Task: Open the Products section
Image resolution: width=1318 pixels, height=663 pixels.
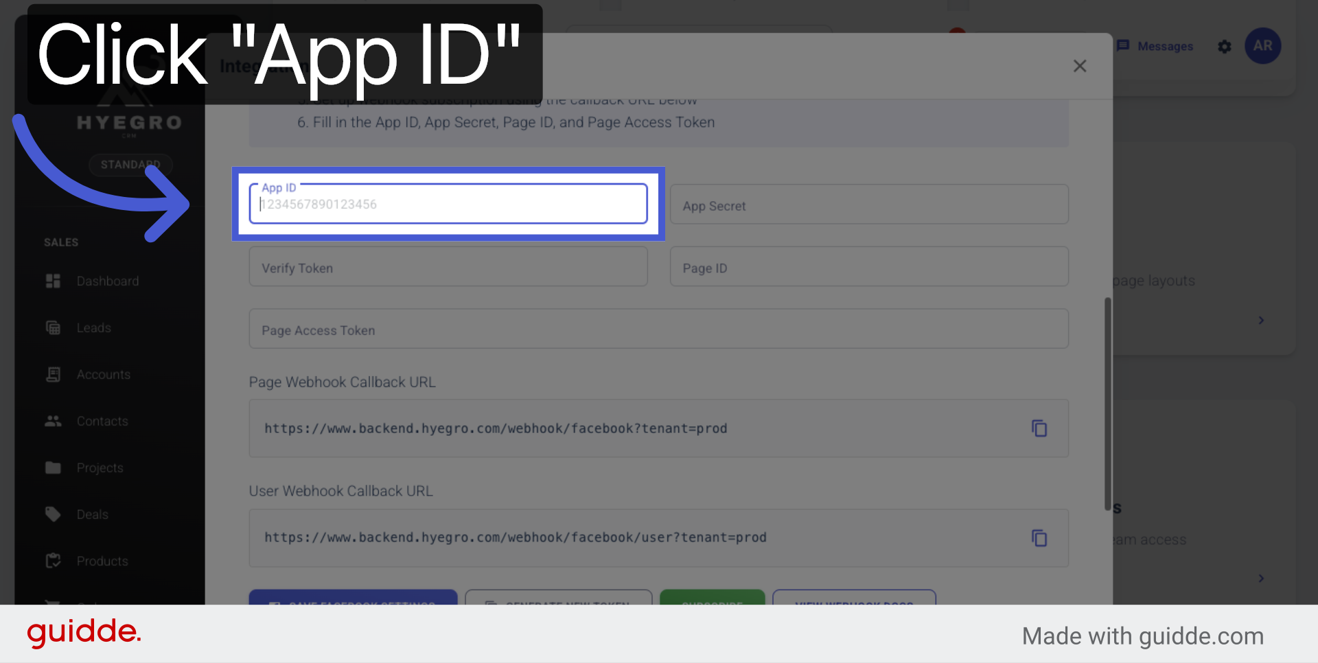Action: click(102, 560)
